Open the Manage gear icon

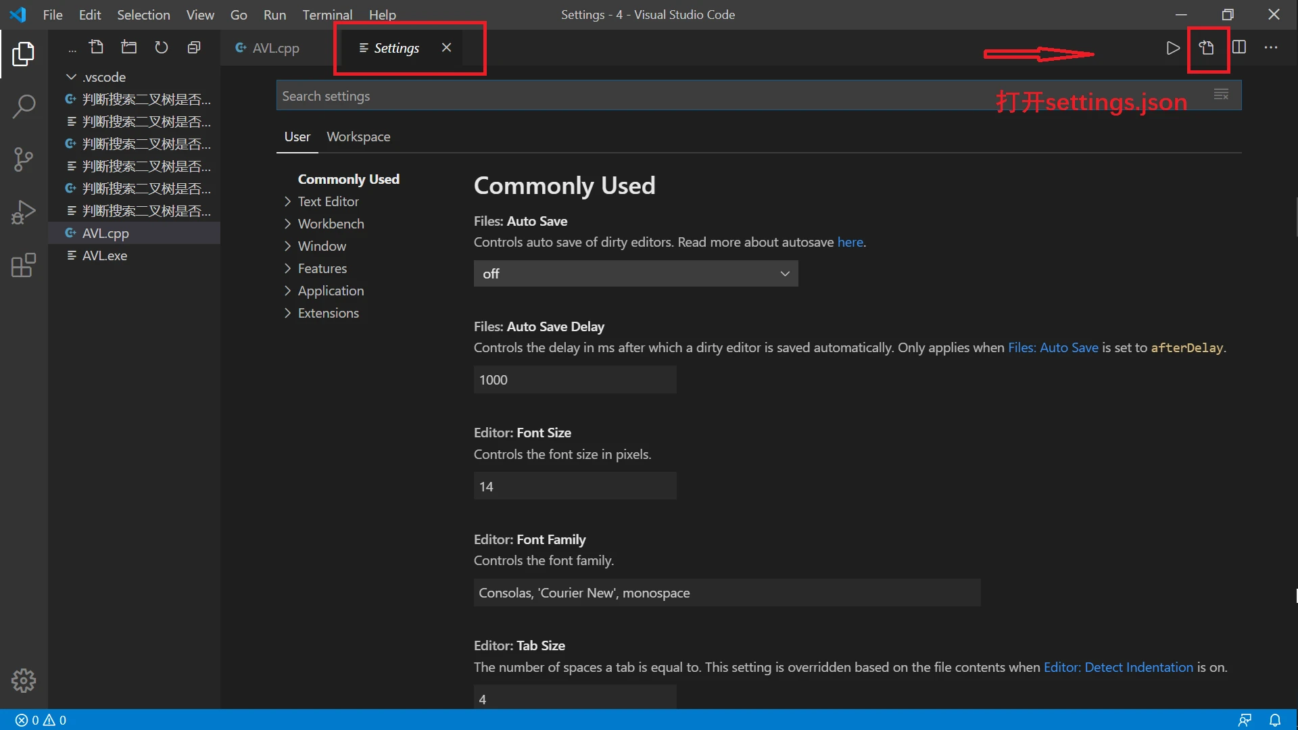[x=24, y=681]
